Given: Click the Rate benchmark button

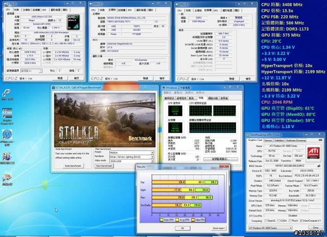Looking at the screenshot, I should tap(73, 166).
